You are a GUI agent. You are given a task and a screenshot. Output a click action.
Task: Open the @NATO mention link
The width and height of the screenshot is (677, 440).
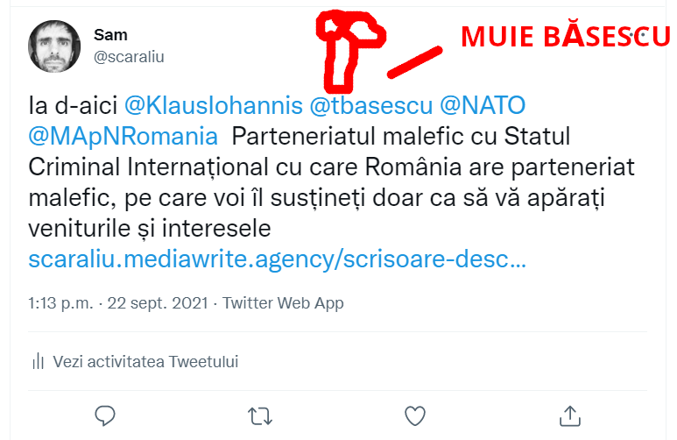pos(483,105)
